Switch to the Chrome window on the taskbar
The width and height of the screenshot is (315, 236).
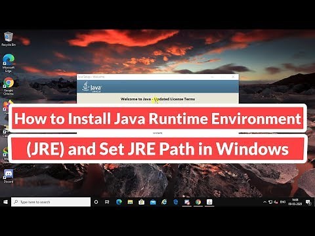[198, 202]
